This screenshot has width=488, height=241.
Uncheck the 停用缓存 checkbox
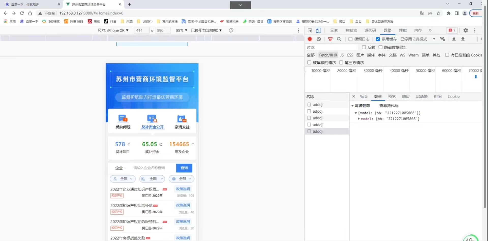[x=378, y=39]
